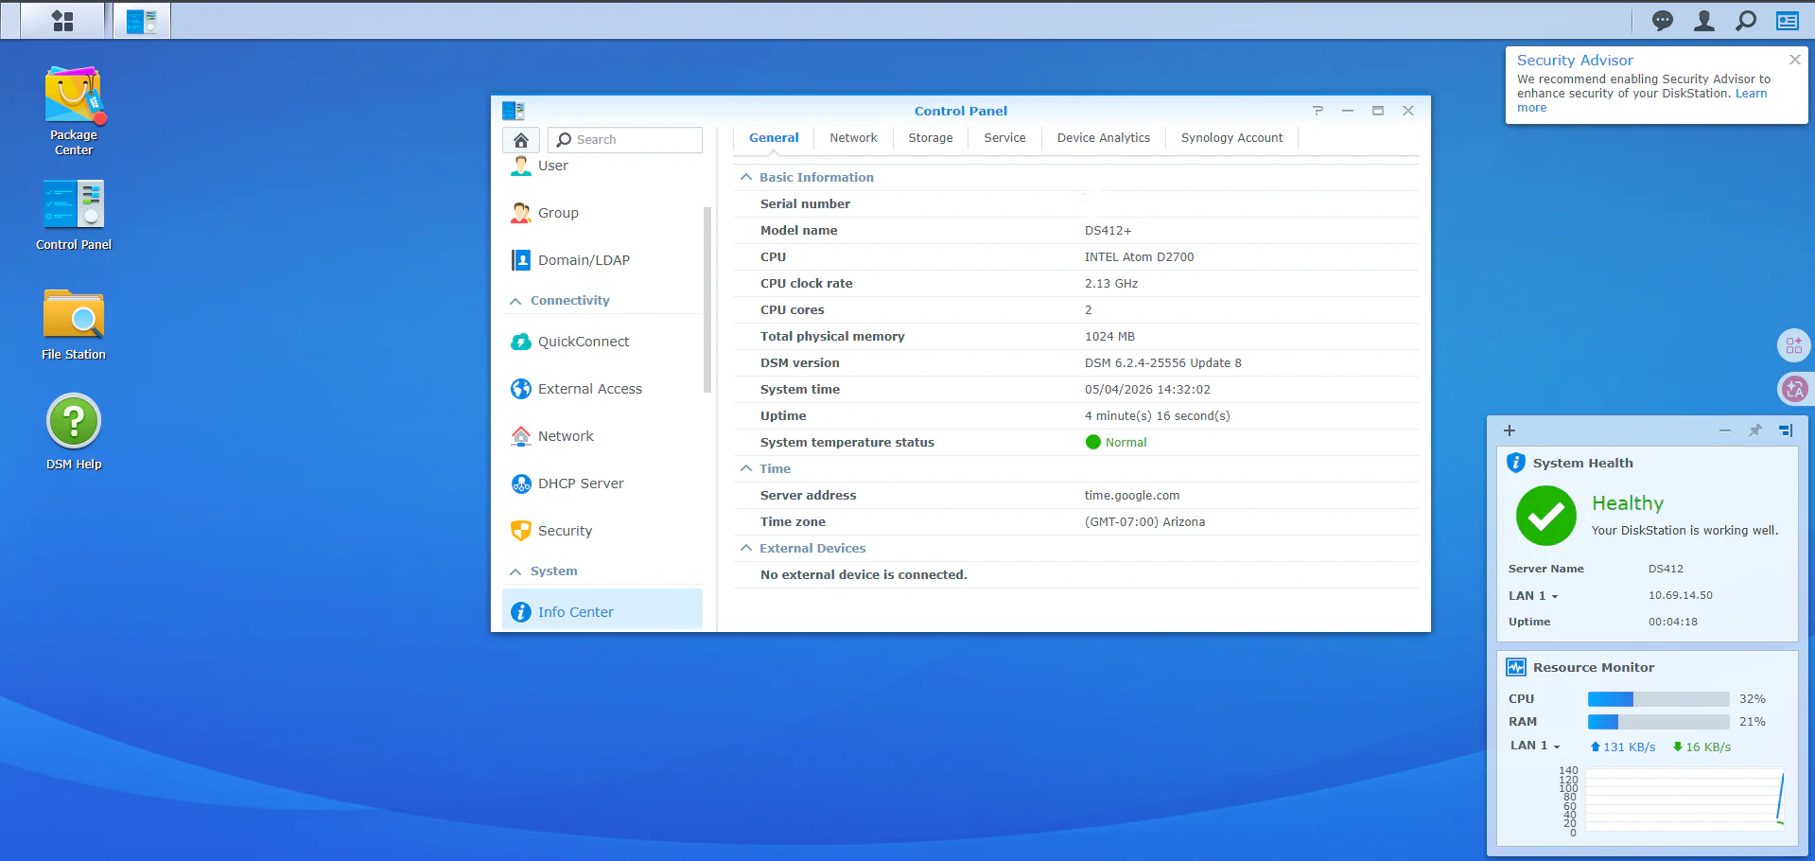Click the DS412 server name value

pyautogui.click(x=1666, y=569)
